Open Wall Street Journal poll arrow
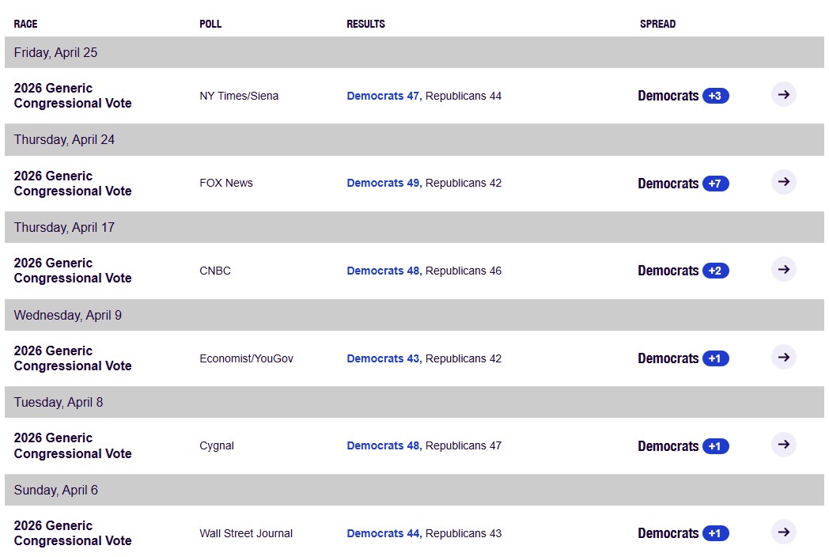The image size is (829, 557). (x=784, y=532)
